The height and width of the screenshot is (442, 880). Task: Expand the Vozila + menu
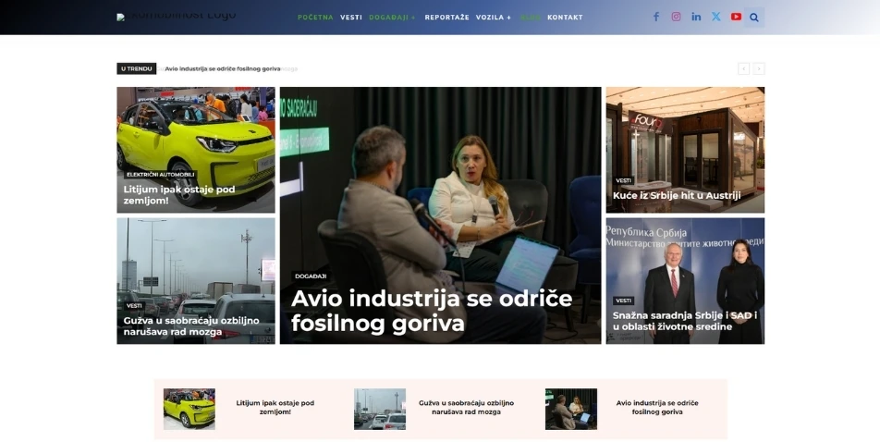point(494,18)
